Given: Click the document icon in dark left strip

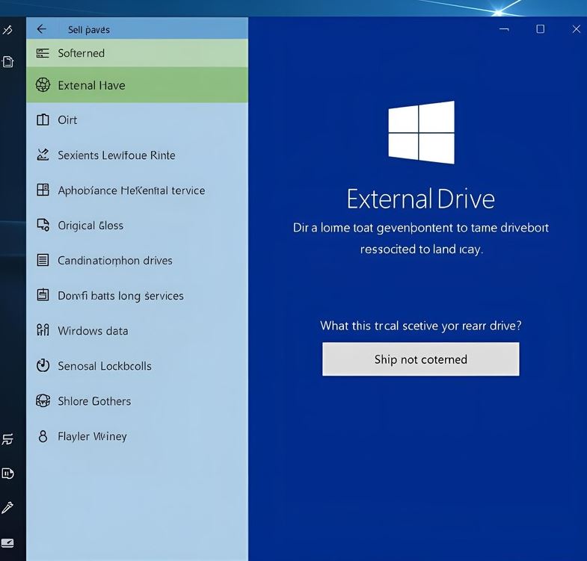Looking at the screenshot, I should 8,62.
